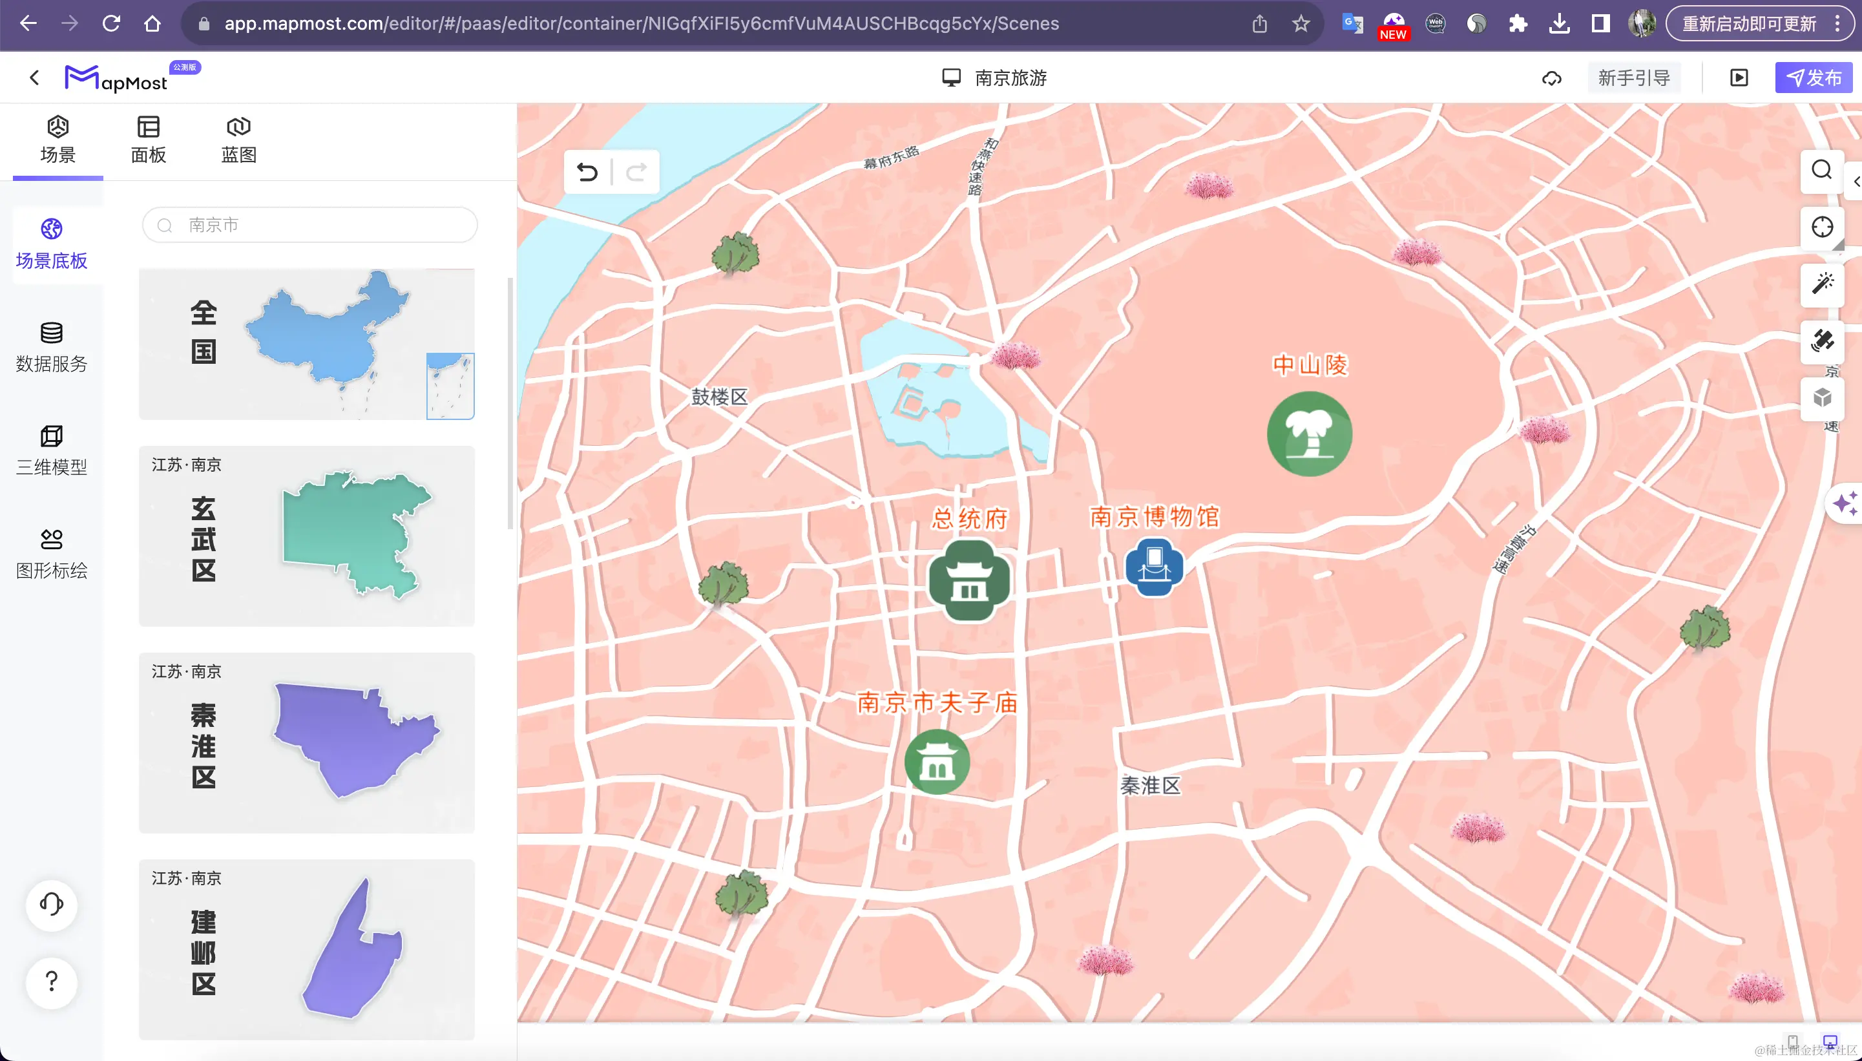
Task: Click the 中山陵 map label
Action: pyautogui.click(x=1310, y=364)
